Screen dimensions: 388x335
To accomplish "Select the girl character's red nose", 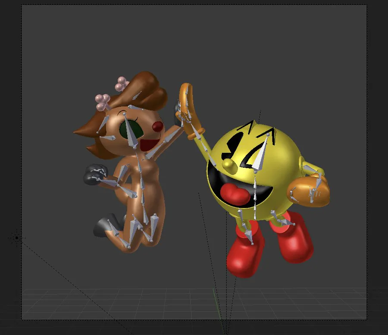I will coord(158,126).
